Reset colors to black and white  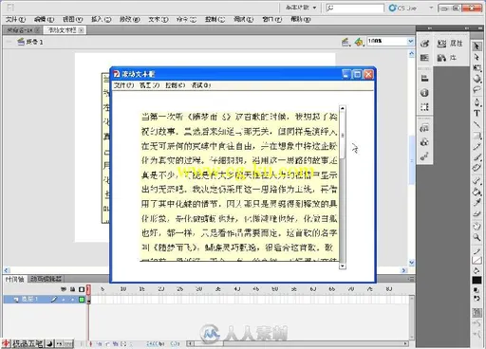477,290
